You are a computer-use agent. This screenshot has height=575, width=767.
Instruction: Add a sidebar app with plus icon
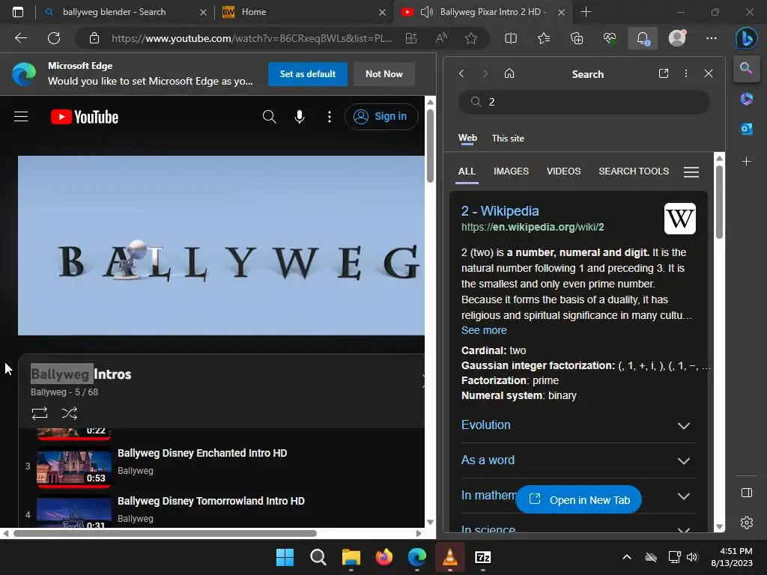(747, 162)
